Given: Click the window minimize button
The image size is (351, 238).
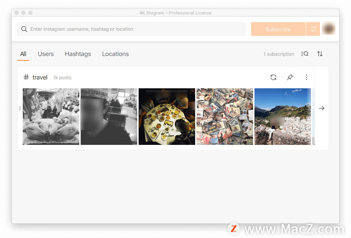Looking at the screenshot, I should click(x=23, y=13).
